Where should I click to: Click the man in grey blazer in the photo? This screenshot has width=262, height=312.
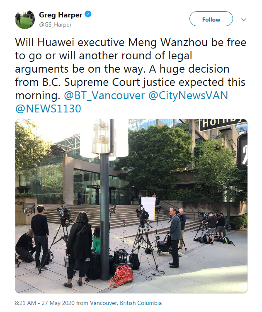(x=175, y=238)
